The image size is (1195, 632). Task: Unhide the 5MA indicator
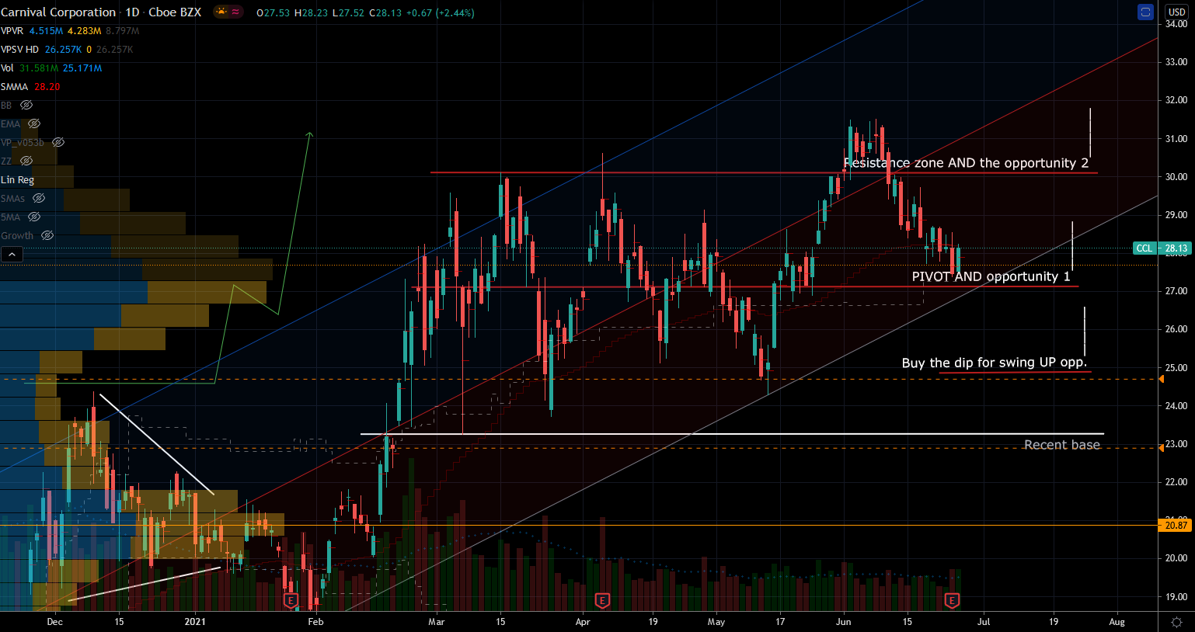34,217
